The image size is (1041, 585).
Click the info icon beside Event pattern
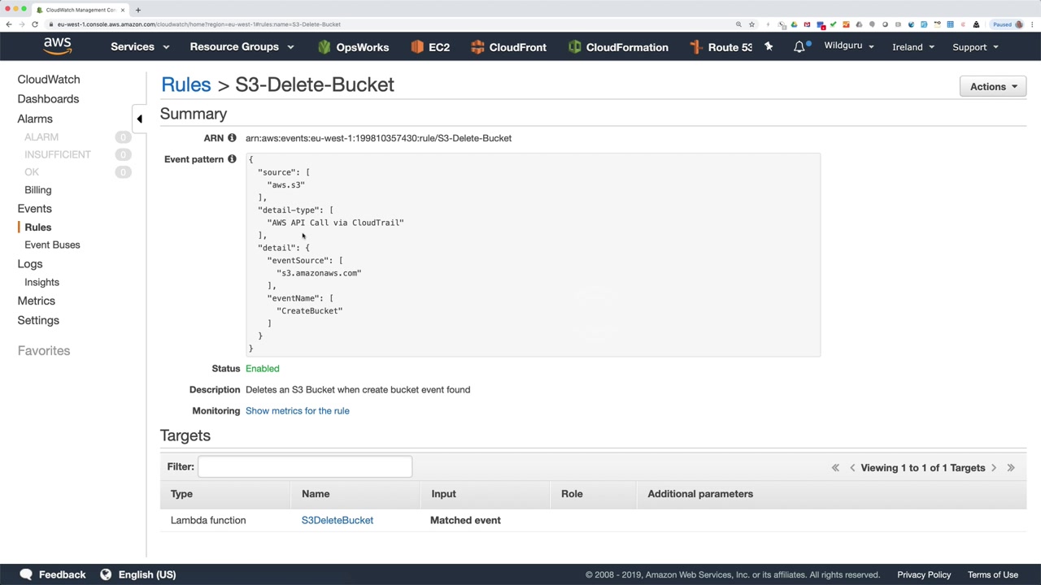[232, 159]
